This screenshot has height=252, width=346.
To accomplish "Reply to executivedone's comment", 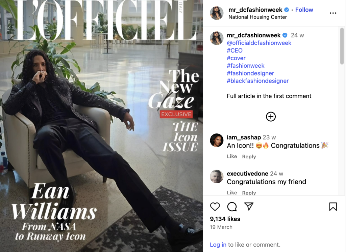I will click(x=249, y=193).
